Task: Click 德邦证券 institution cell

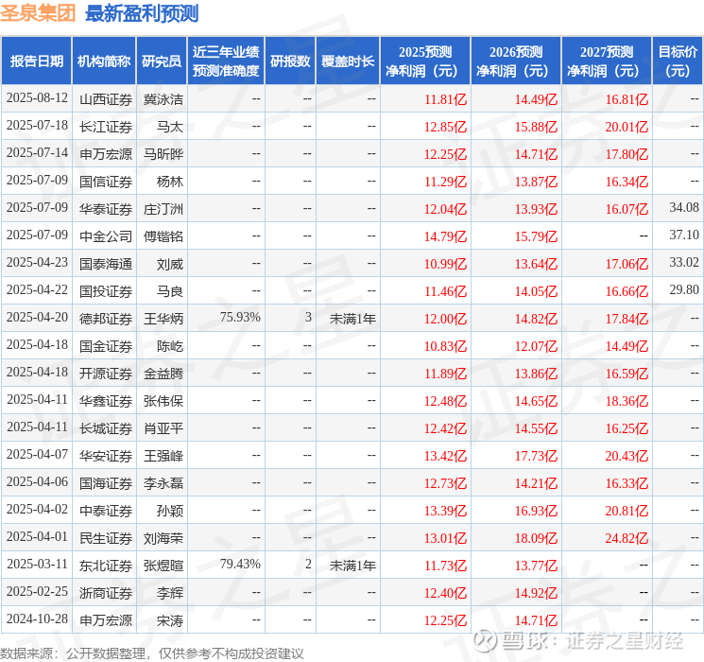Action: click(106, 319)
